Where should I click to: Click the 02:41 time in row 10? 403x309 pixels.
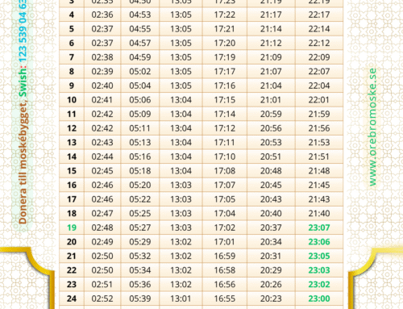click(102, 100)
